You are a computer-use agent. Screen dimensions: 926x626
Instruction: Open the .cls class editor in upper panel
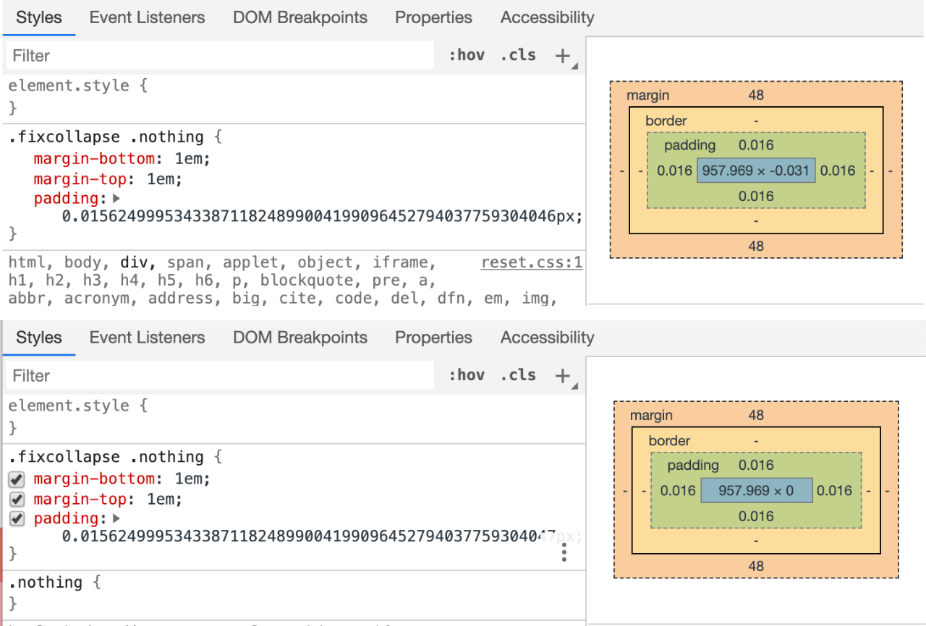pyautogui.click(x=519, y=55)
